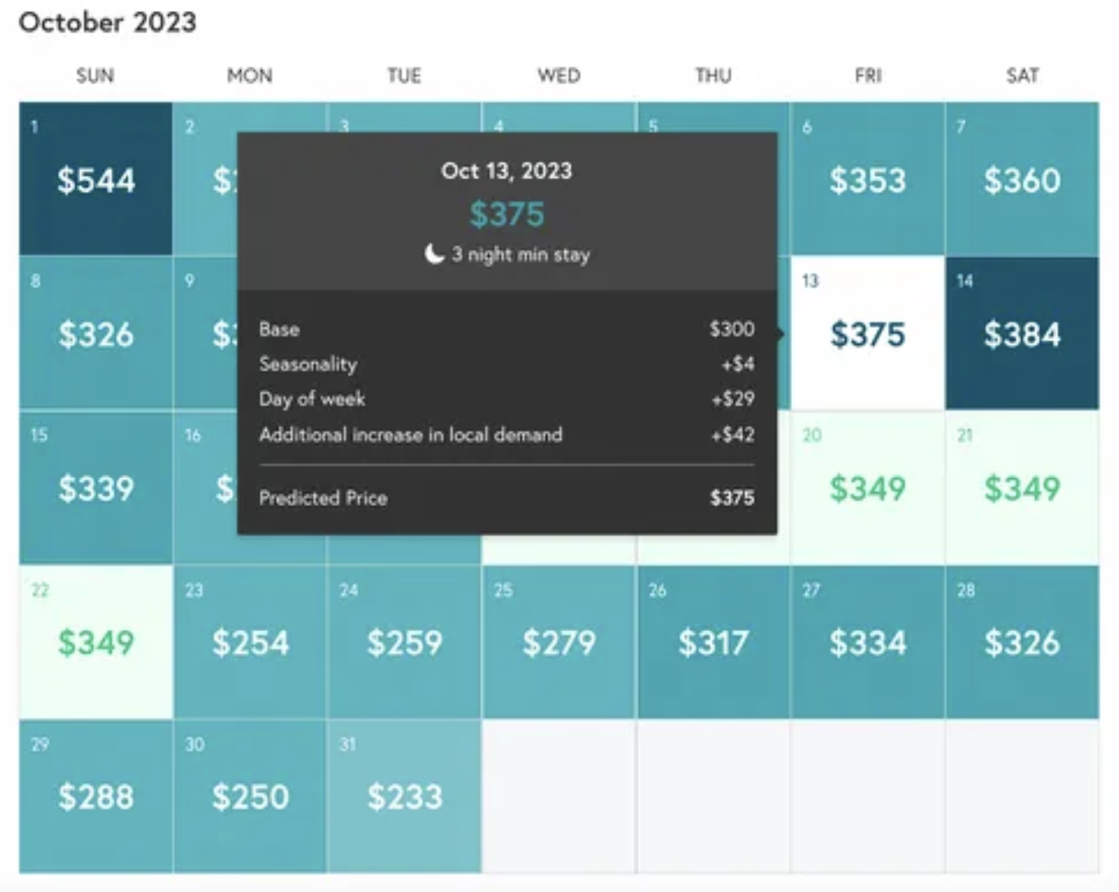Select October 13 priced at $375
This screenshot has width=1119, height=892.
867,335
